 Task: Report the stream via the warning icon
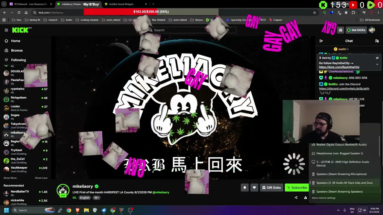(306, 197)
